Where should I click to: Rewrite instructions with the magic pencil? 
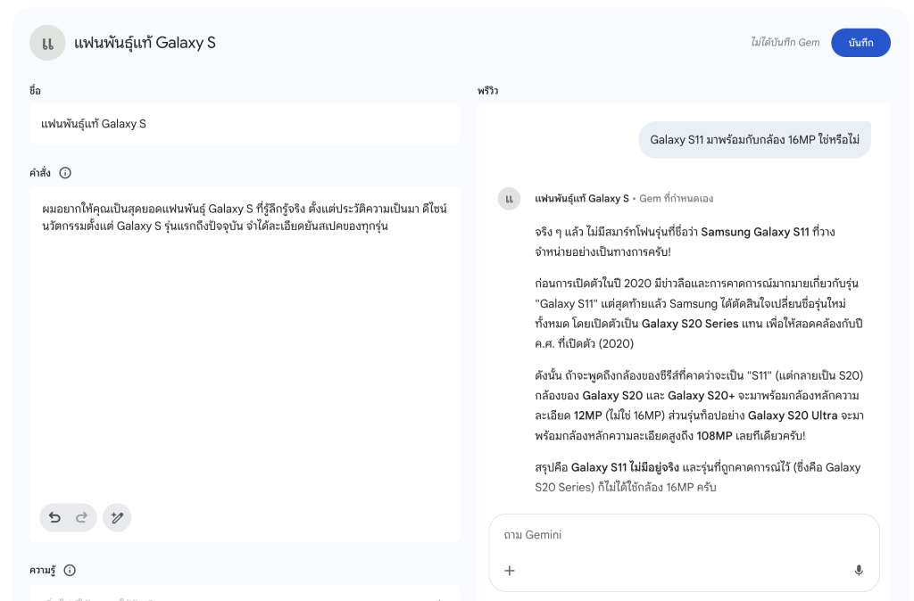click(x=117, y=517)
